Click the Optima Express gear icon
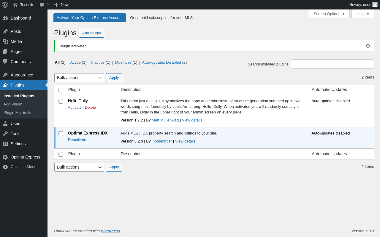 (x=5, y=157)
